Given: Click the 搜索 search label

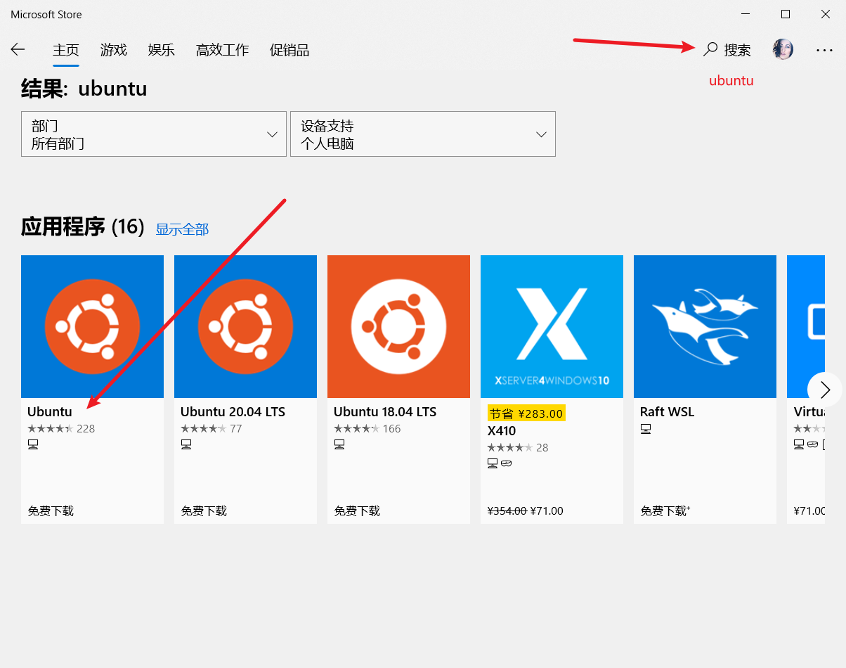Looking at the screenshot, I should click(x=738, y=50).
